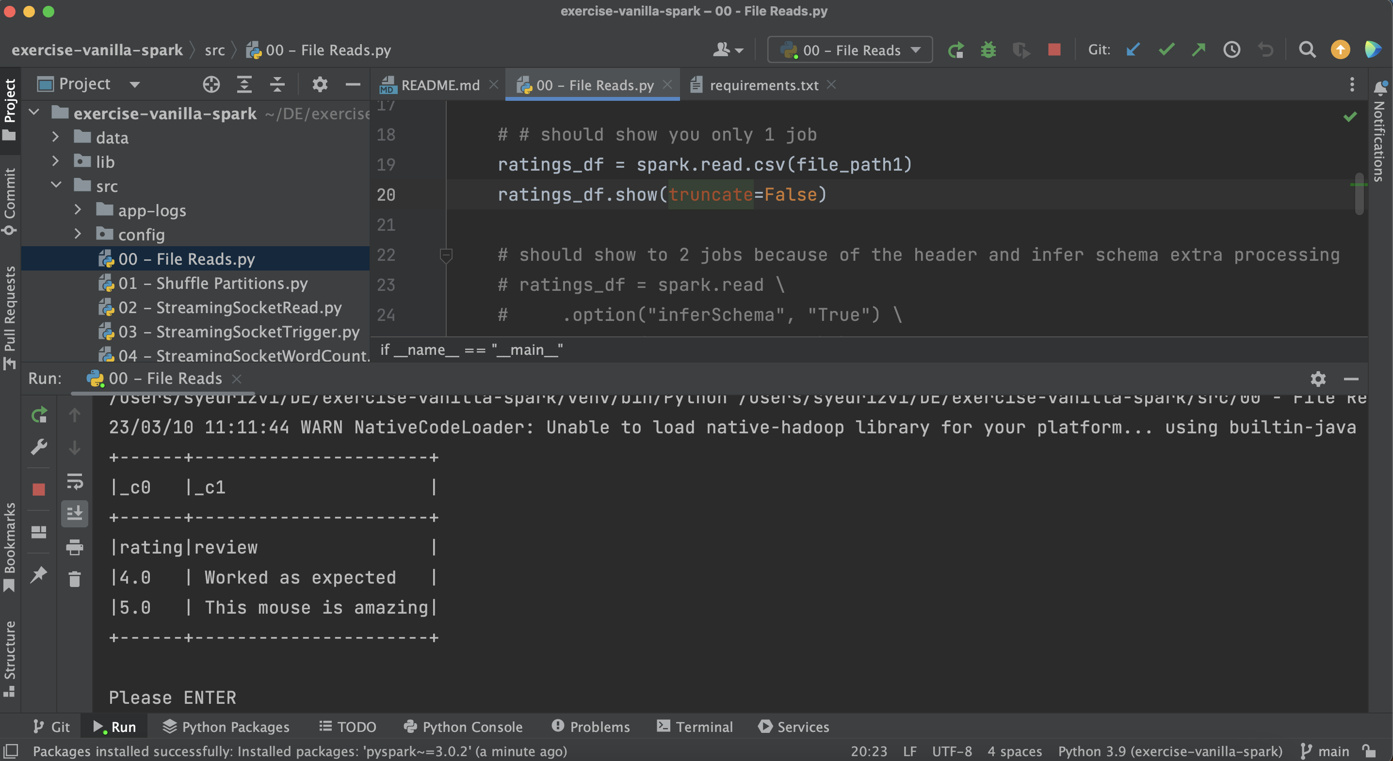Click Python 3.9 interpreter in status bar

pyautogui.click(x=1170, y=751)
